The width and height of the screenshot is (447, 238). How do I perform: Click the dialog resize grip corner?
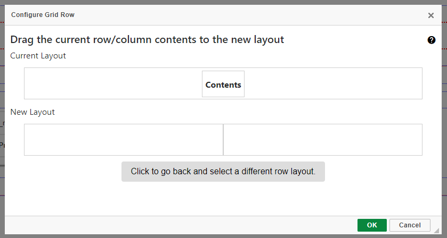(436, 230)
